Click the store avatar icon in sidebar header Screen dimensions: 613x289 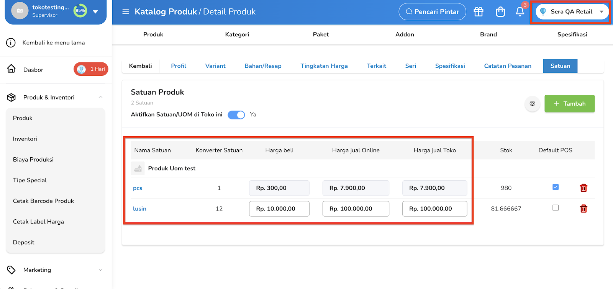pos(20,11)
